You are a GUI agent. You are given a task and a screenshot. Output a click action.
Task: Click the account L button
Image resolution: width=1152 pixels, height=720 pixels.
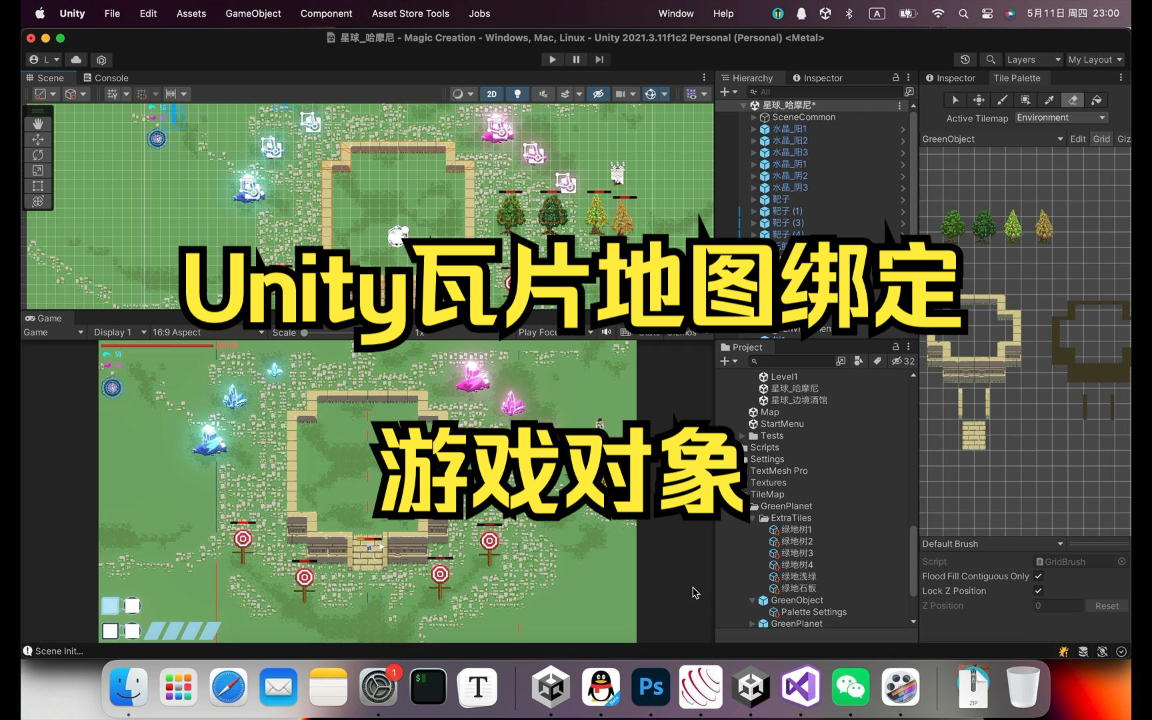click(45, 59)
